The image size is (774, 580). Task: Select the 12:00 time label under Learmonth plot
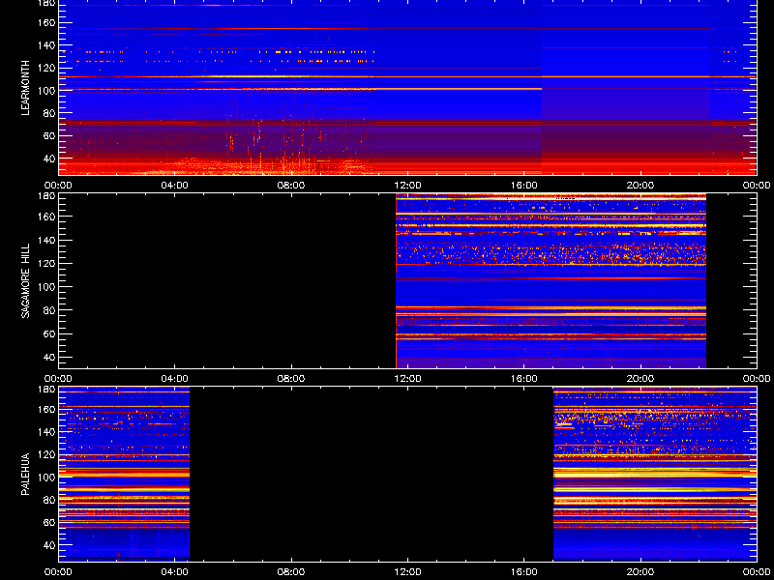coord(407,186)
